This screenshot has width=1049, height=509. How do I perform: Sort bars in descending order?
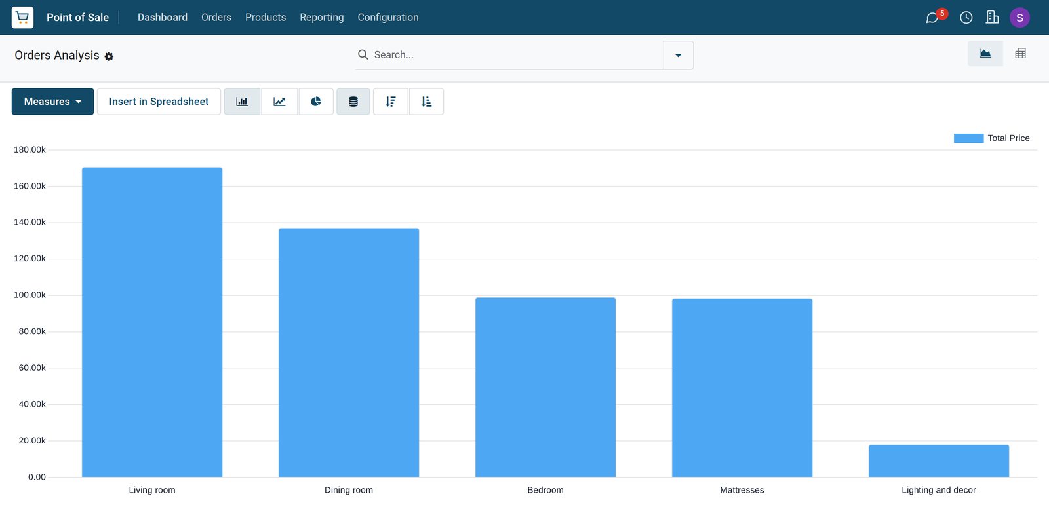tap(391, 102)
